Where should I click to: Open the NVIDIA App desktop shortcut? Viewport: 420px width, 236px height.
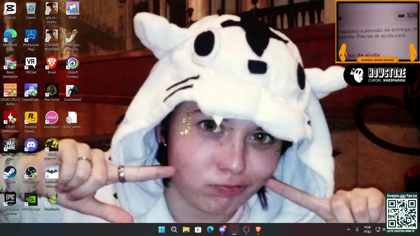click(31, 202)
